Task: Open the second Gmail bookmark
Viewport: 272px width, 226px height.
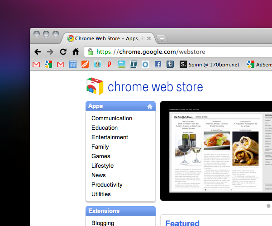Action: click(x=61, y=65)
